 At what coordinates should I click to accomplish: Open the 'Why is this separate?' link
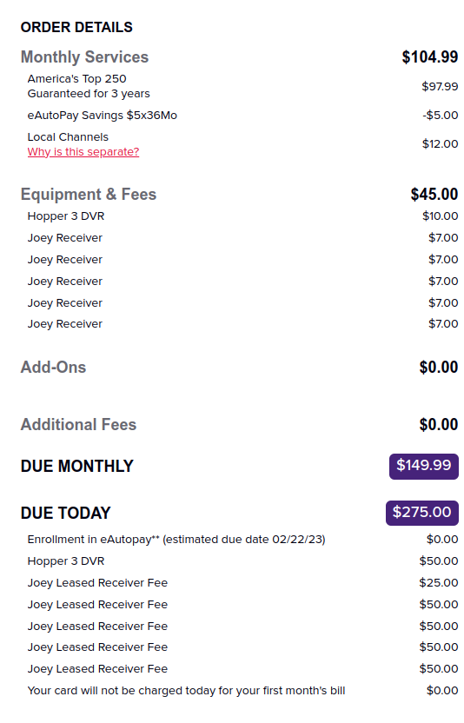point(83,152)
